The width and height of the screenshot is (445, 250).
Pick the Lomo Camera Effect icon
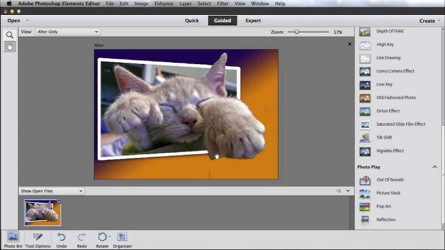365,71
